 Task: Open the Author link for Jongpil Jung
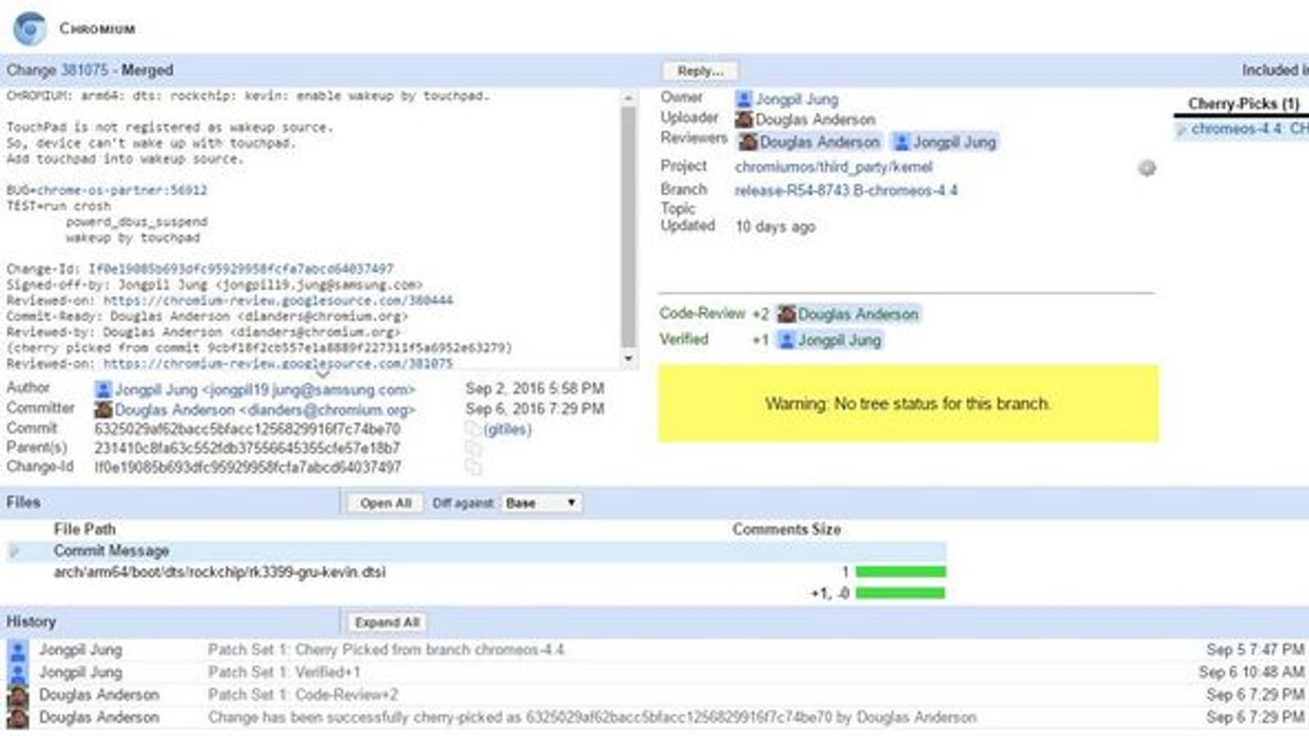point(265,390)
